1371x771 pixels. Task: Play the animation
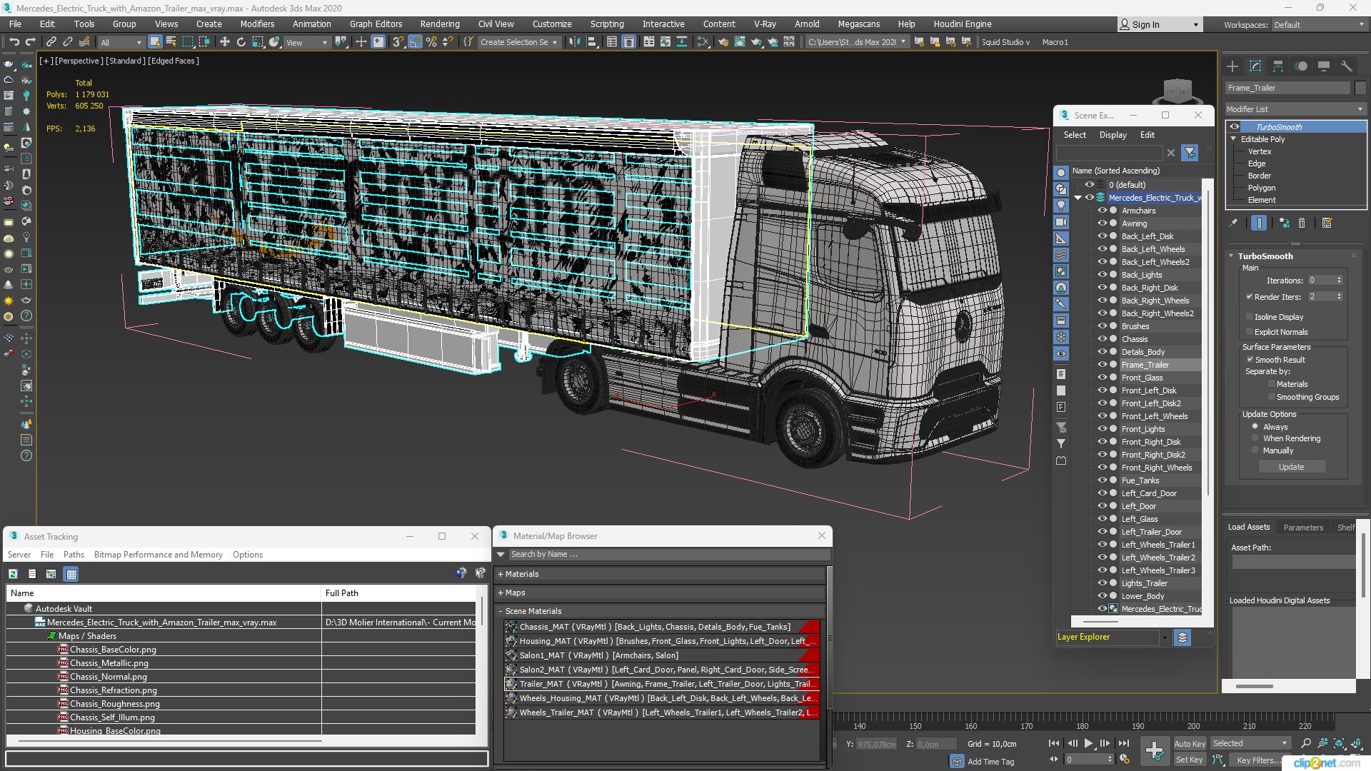point(1089,744)
